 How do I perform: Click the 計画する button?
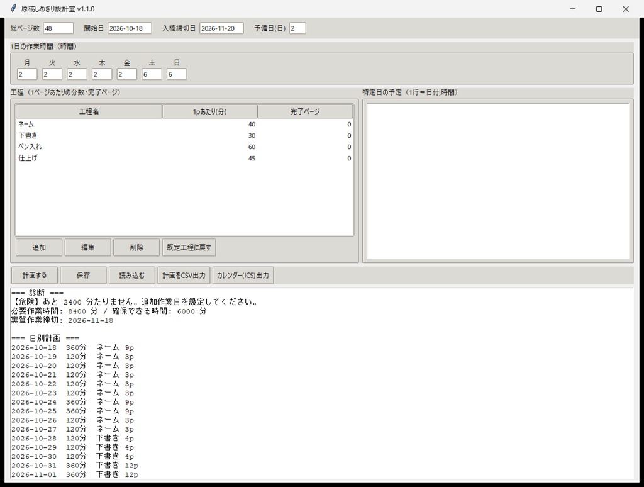coord(35,276)
